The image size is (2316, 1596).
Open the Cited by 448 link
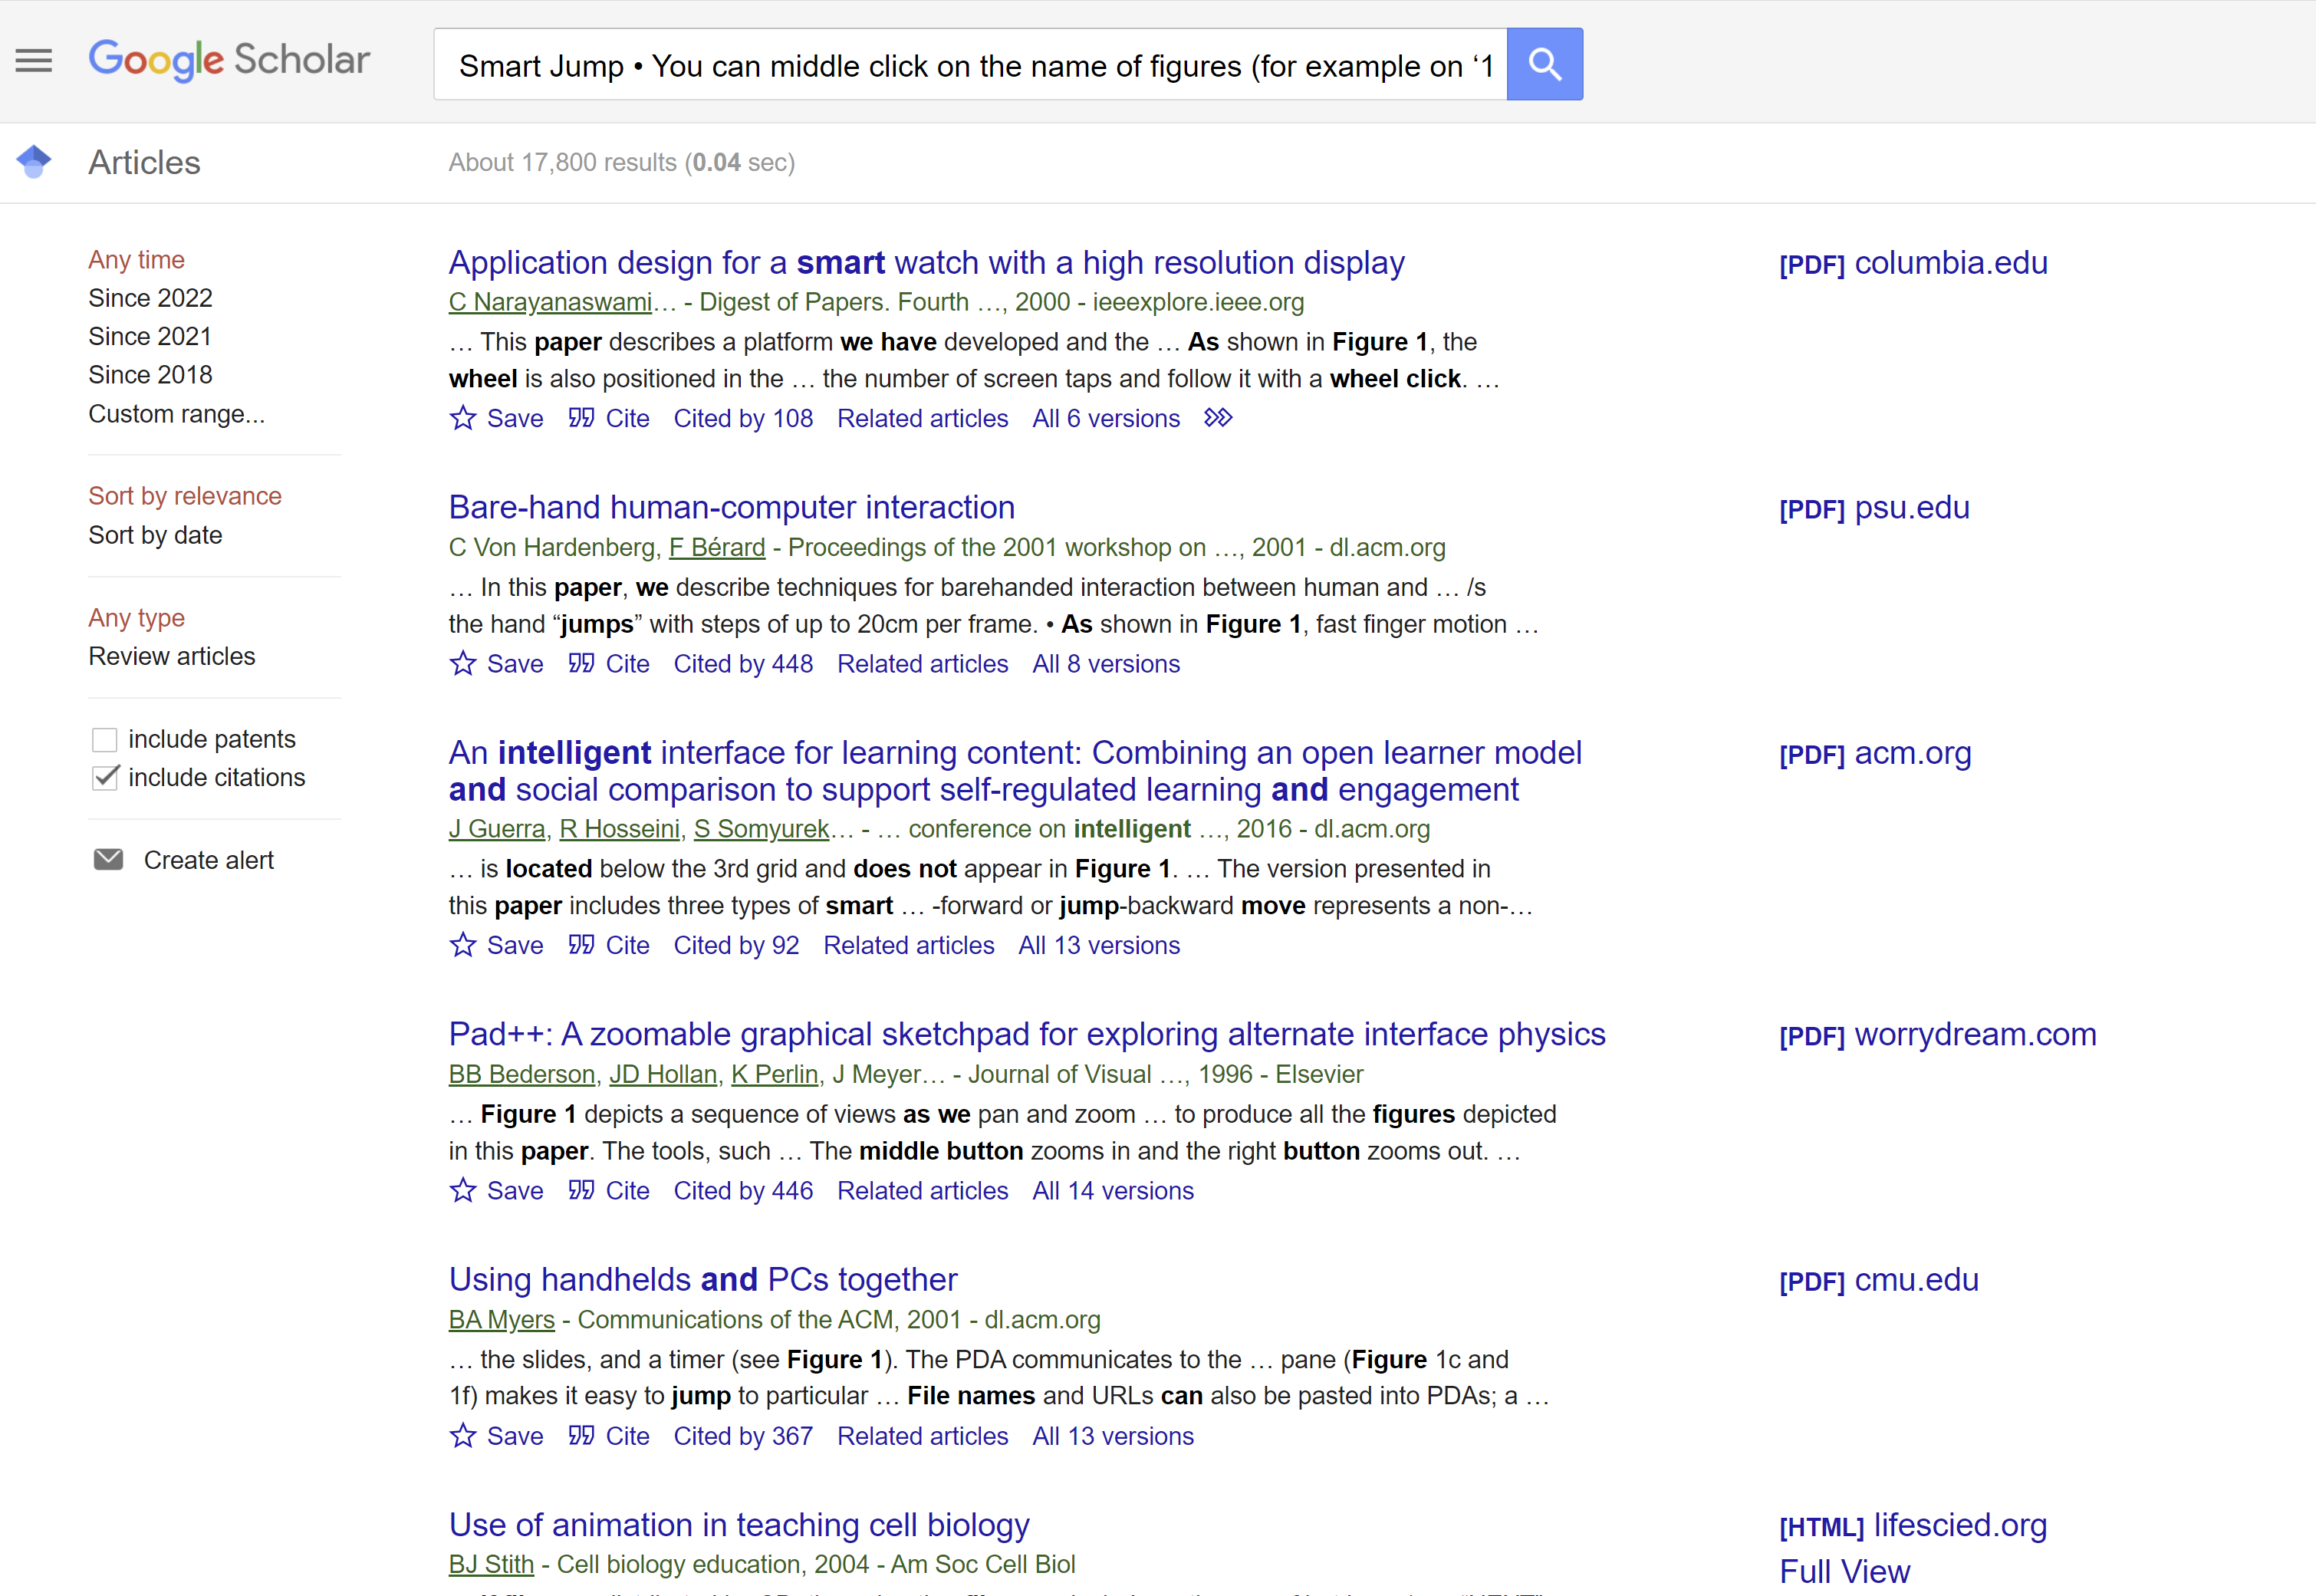pos(743,663)
